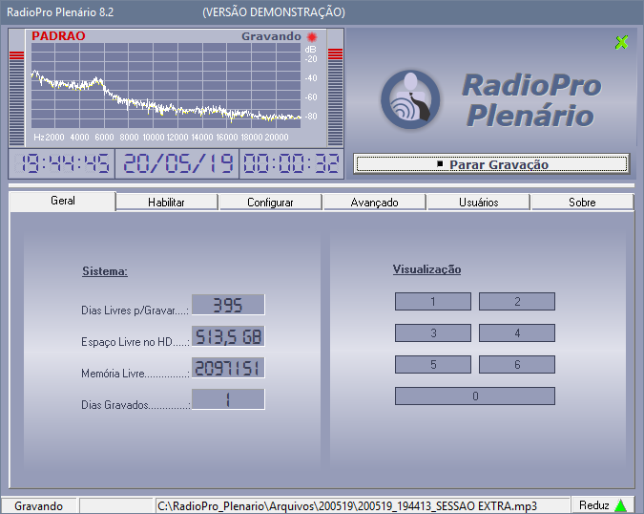Choose Visualização button 2
The image size is (644, 514).
[x=517, y=301]
